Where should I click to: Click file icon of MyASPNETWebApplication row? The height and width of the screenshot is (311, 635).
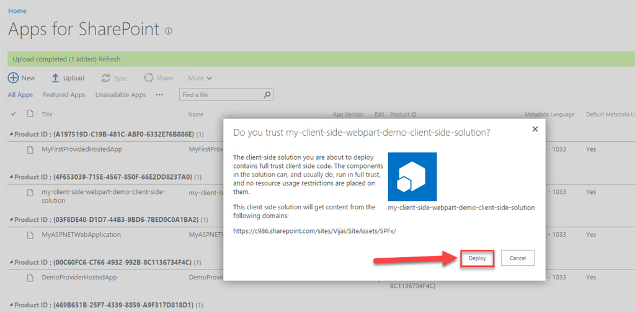click(30, 235)
